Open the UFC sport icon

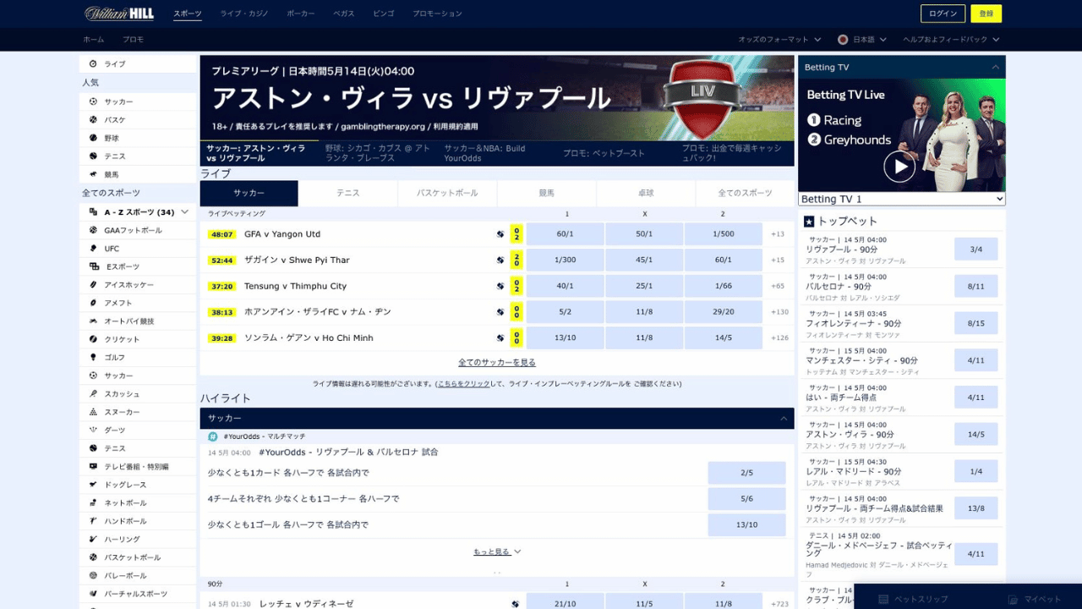pos(94,249)
